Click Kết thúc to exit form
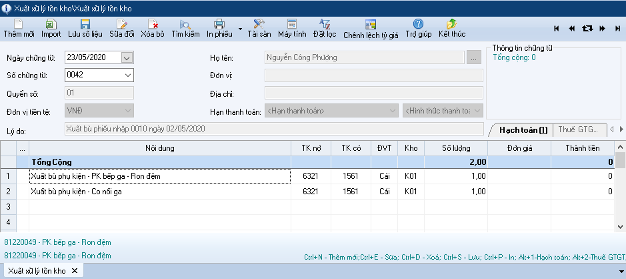The image size is (626, 279). 452,28
